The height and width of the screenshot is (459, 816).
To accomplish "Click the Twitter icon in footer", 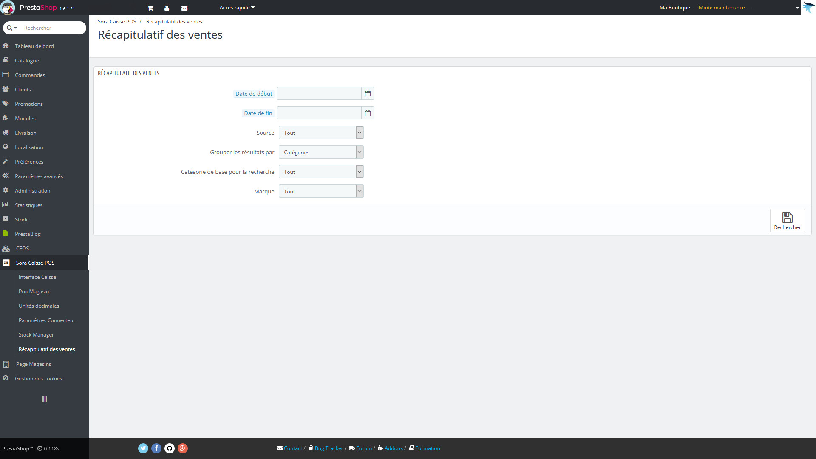I will click(x=143, y=448).
